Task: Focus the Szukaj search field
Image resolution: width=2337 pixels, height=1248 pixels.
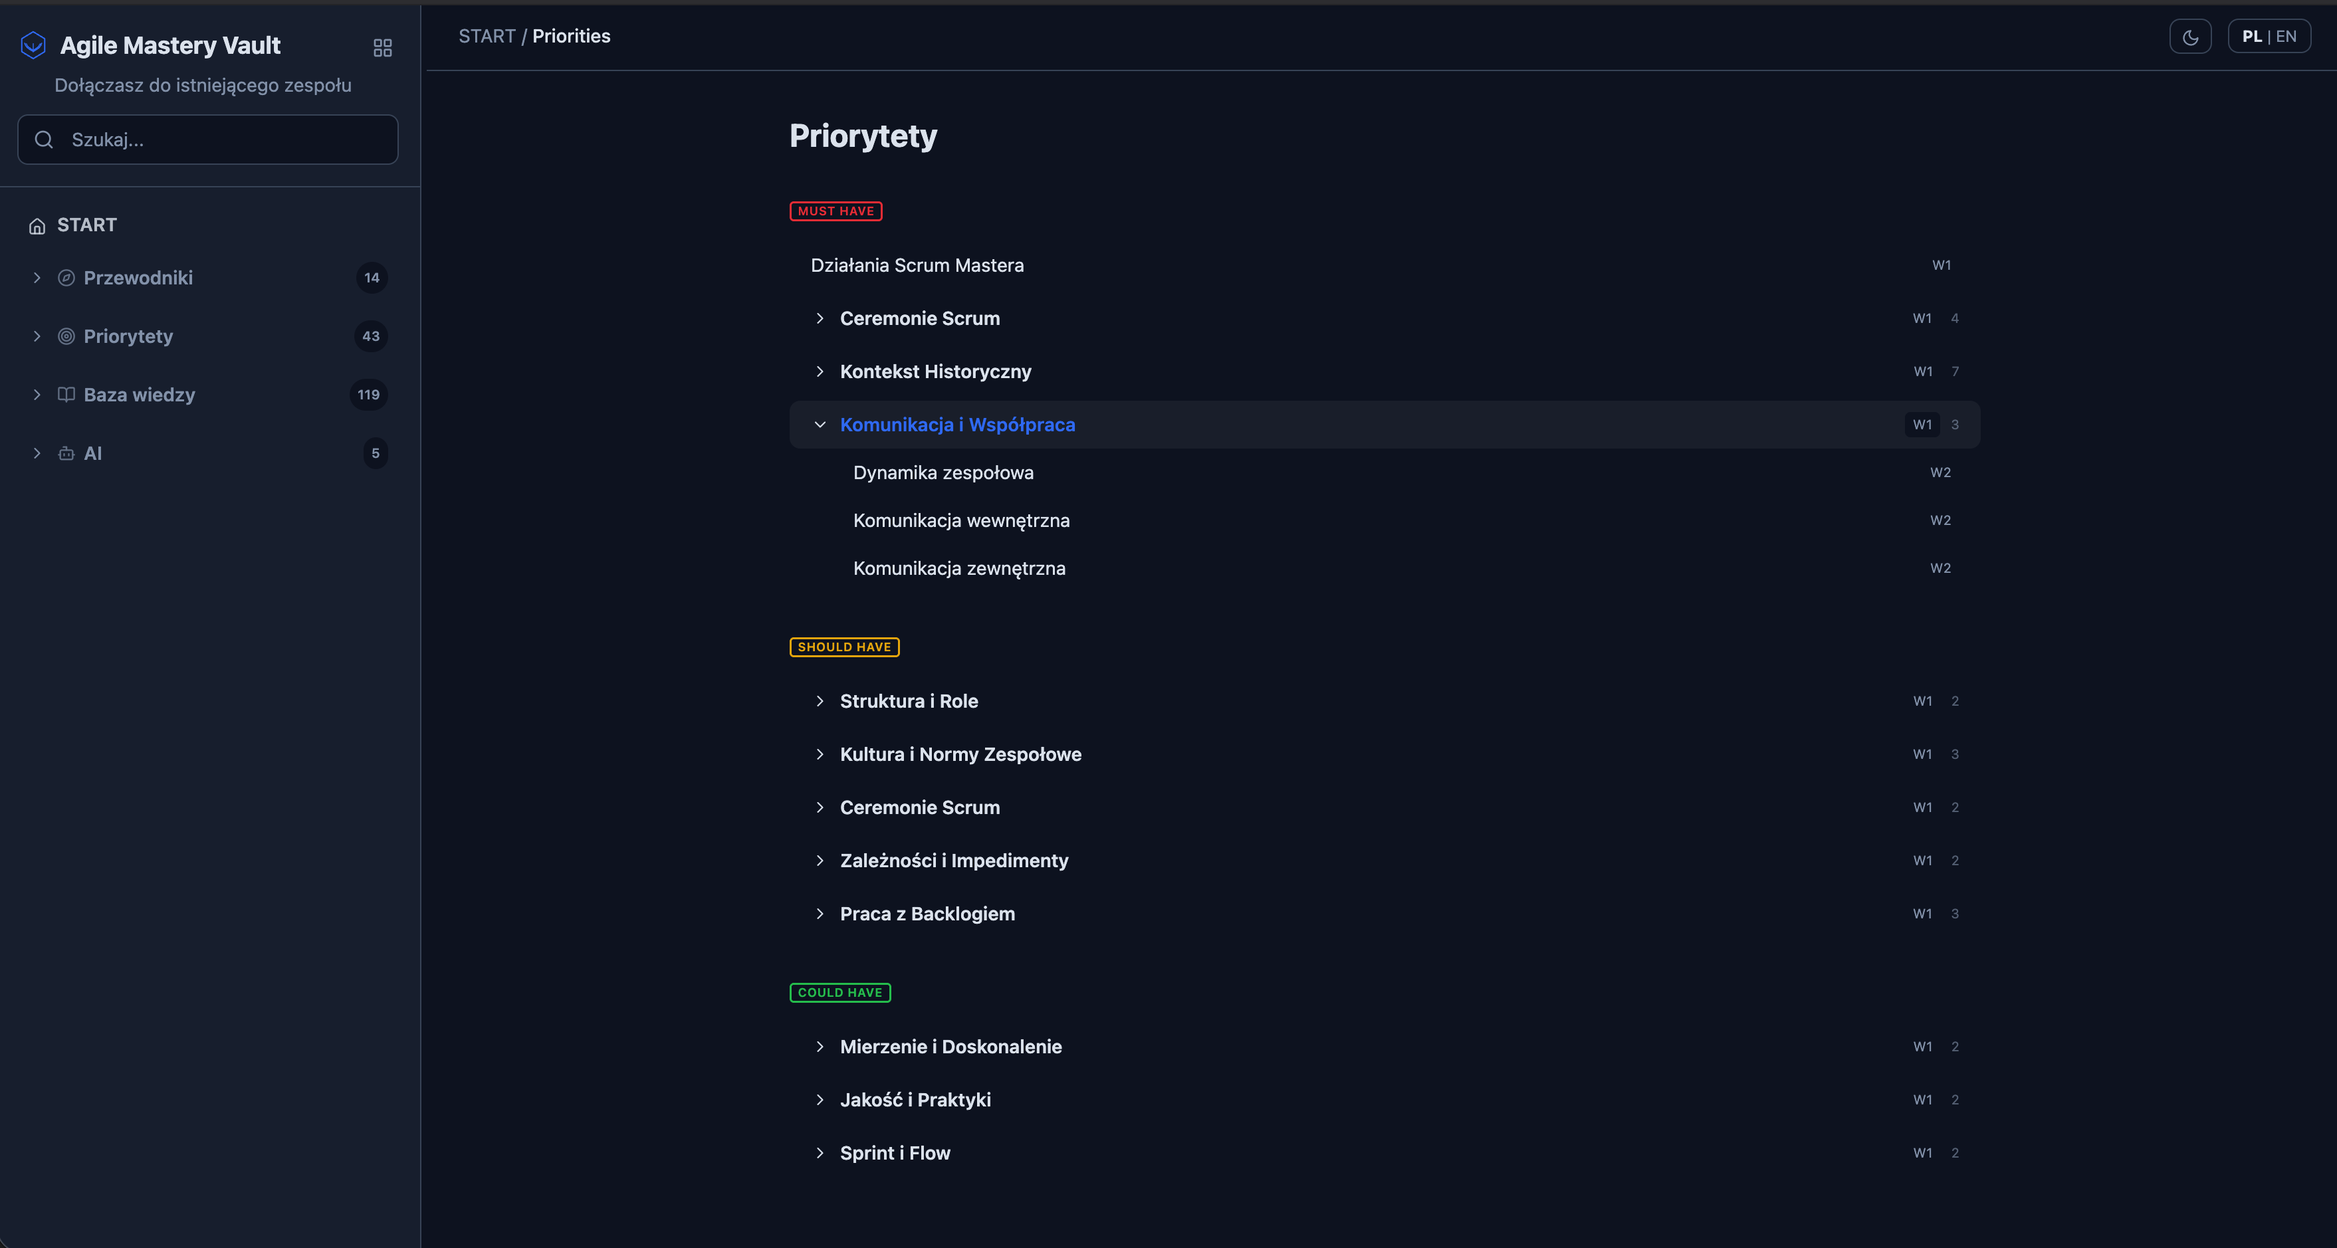Action: [218, 140]
